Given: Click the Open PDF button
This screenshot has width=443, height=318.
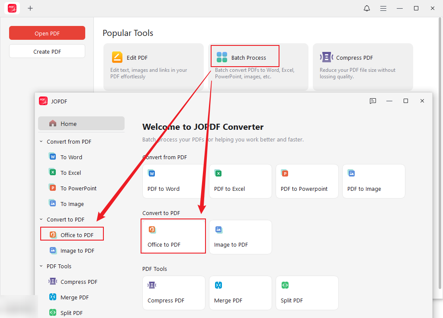Looking at the screenshot, I should pyautogui.click(x=47, y=33).
